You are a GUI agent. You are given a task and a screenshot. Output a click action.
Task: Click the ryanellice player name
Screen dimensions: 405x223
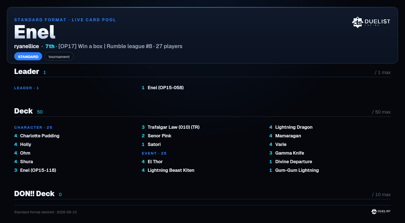pyautogui.click(x=27, y=46)
